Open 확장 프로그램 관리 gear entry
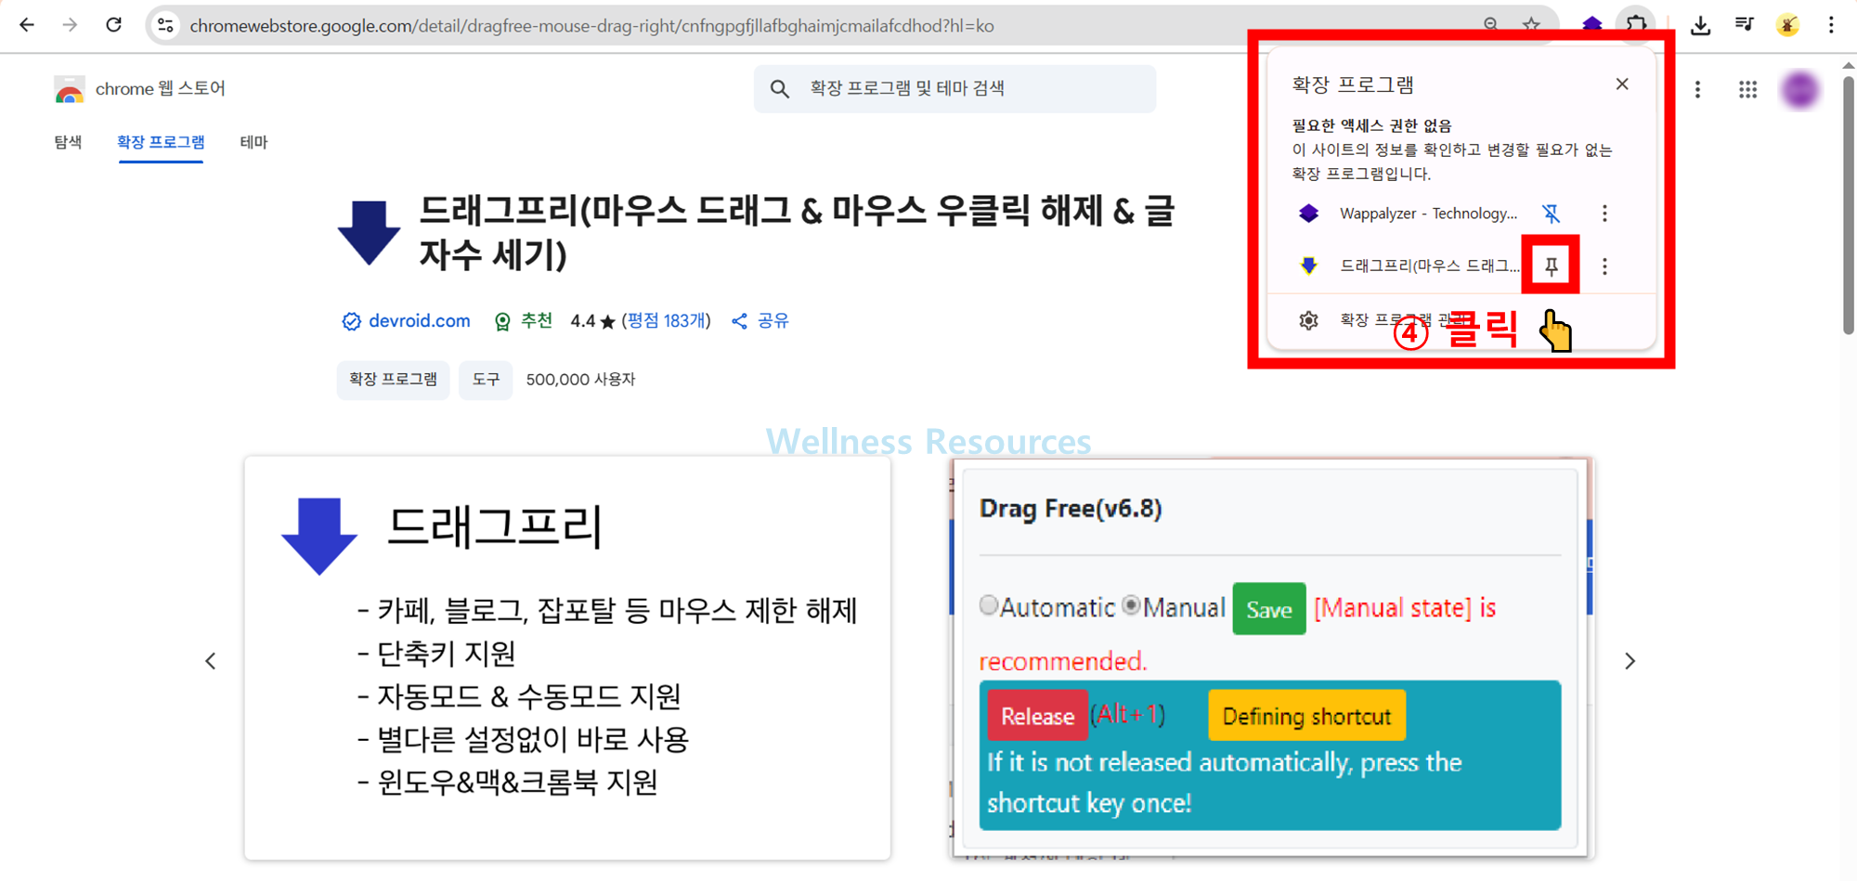The height and width of the screenshot is (881, 1857). 1461,320
